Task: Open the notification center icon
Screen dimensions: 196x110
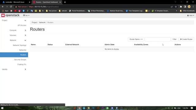Action: coord(192,108)
